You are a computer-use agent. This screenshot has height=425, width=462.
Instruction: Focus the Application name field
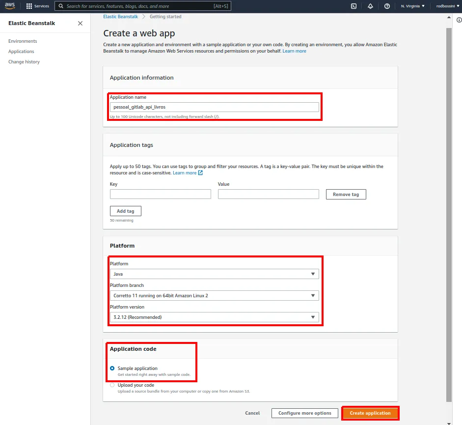pyautogui.click(x=214, y=107)
